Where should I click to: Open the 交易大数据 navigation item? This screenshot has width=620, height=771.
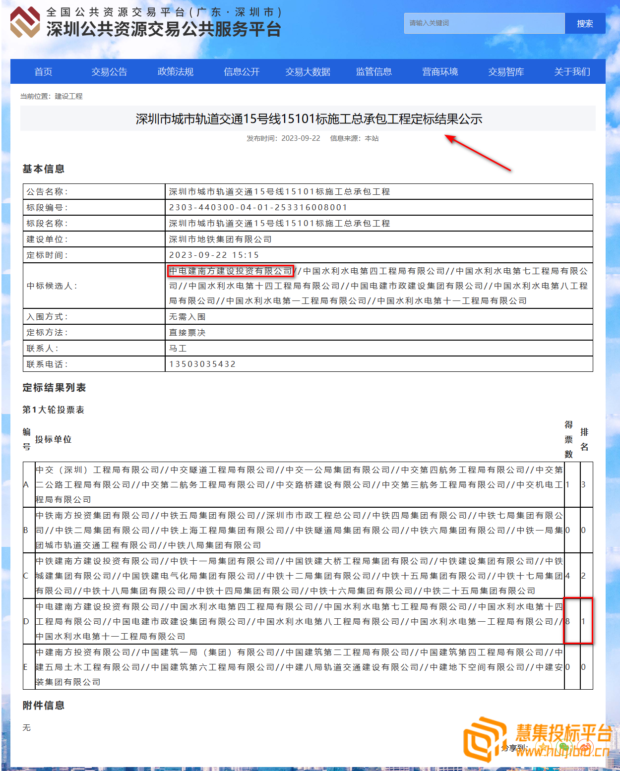click(x=308, y=71)
